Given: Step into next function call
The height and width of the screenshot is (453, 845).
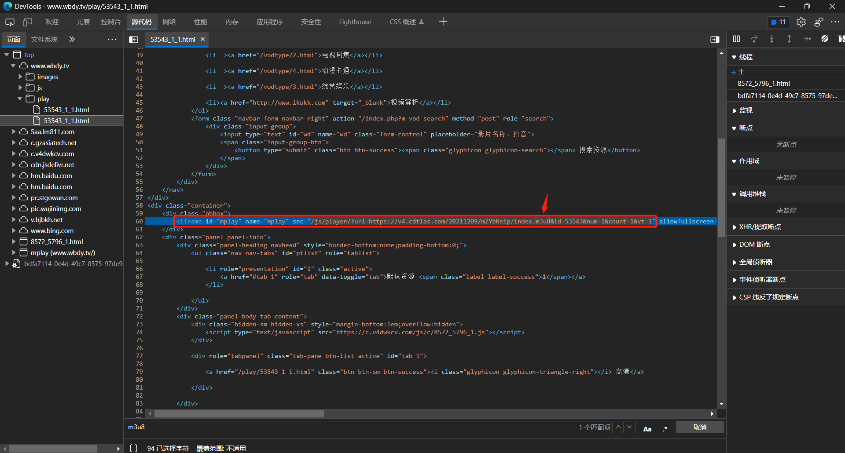Looking at the screenshot, I should click(x=772, y=39).
